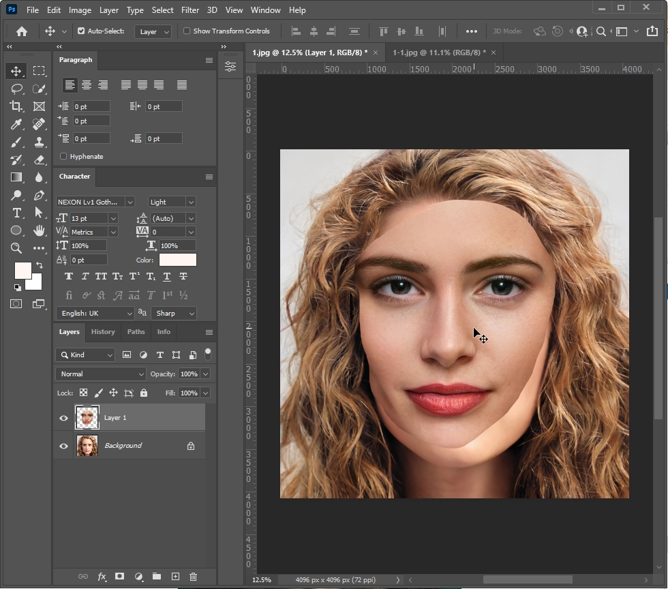Screen dimensions: 668x589
Task: Select the Crop tool
Action: pos(16,106)
